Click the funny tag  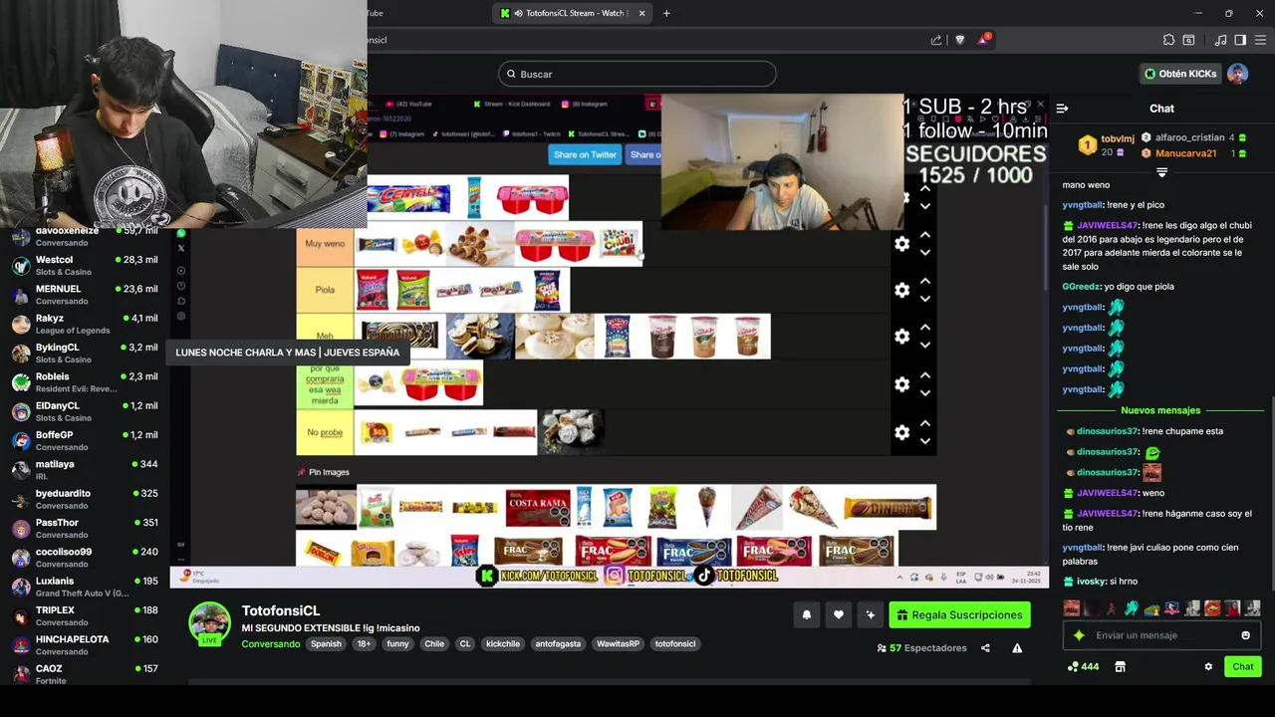pos(397,644)
